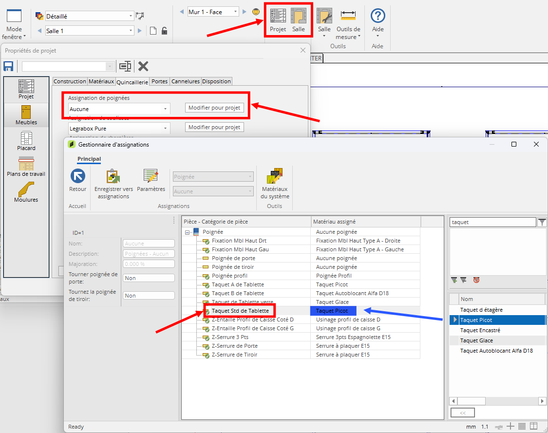Image resolution: width=548 pixels, height=433 pixels.
Task: Select Taquet Glace in the material list
Action: click(476, 340)
